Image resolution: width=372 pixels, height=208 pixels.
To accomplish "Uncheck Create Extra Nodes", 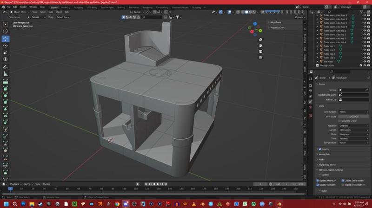I will (x=343, y=181).
